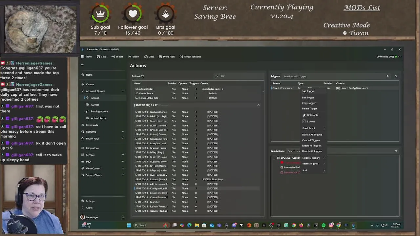Expand the Stream Apps sidebar section

click(123, 138)
